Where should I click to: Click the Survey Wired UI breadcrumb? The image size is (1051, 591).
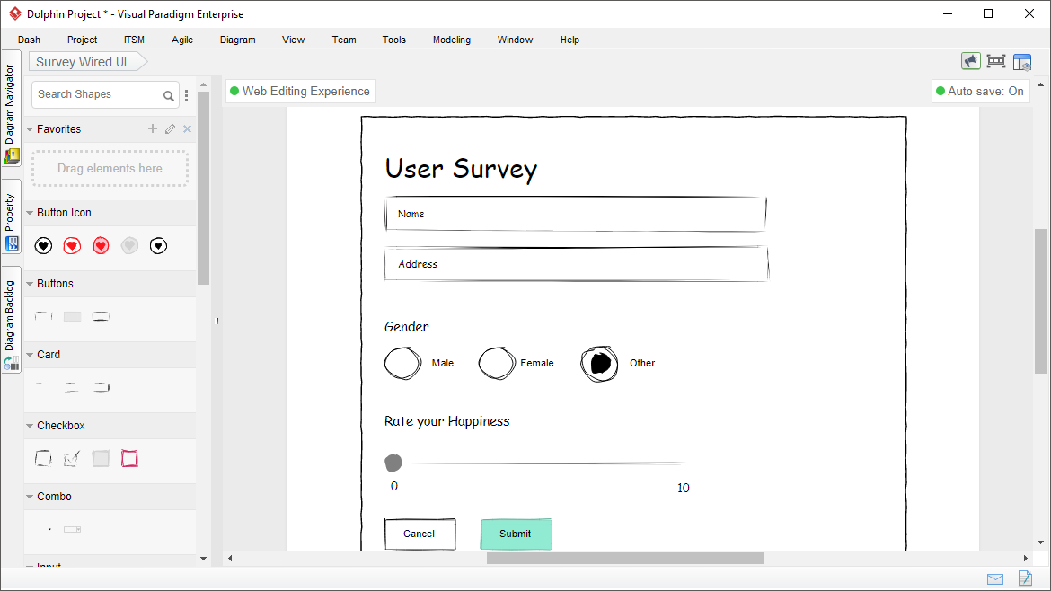(87, 62)
